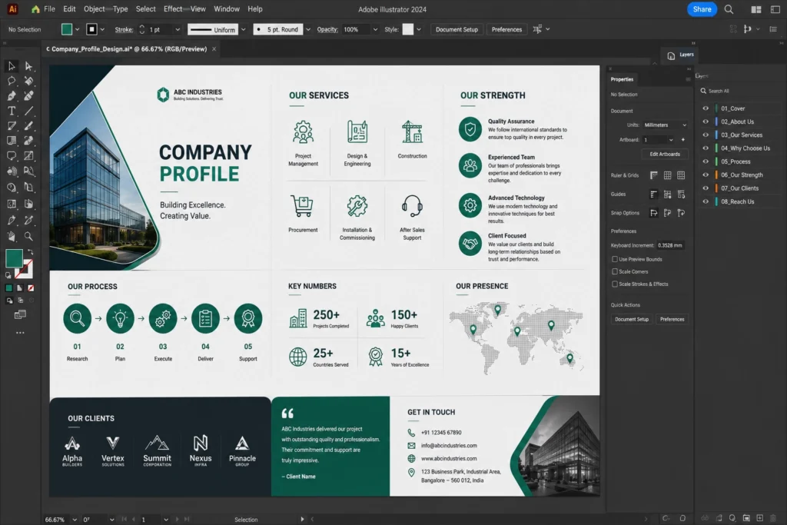Open the Arrange Documents icon
This screenshot has height=525, width=787.
pos(756,9)
